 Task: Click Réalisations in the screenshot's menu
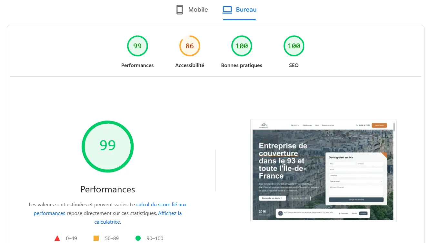[x=307, y=125]
